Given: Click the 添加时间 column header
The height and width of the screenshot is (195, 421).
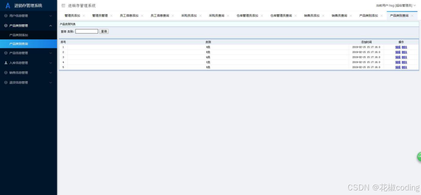Looking at the screenshot, I should click(x=366, y=42).
